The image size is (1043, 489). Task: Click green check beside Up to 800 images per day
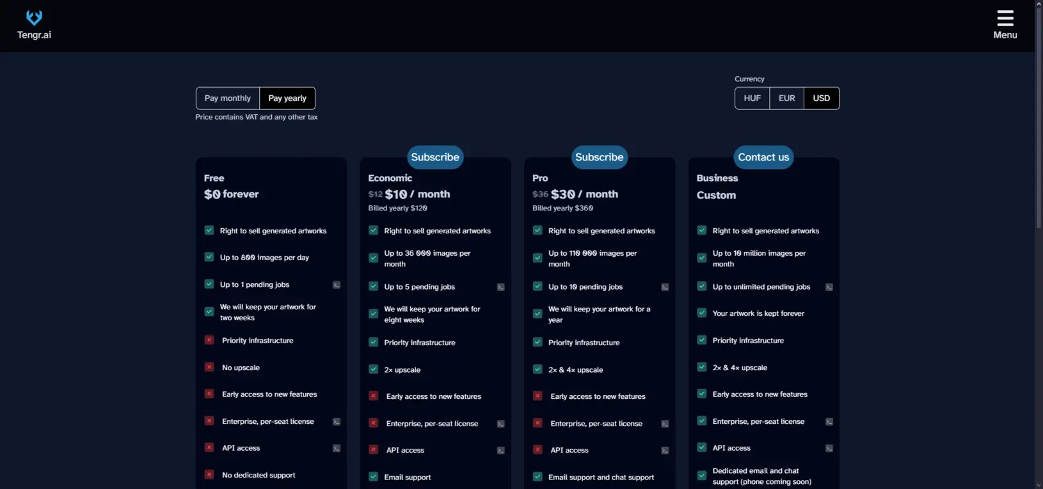pos(209,257)
